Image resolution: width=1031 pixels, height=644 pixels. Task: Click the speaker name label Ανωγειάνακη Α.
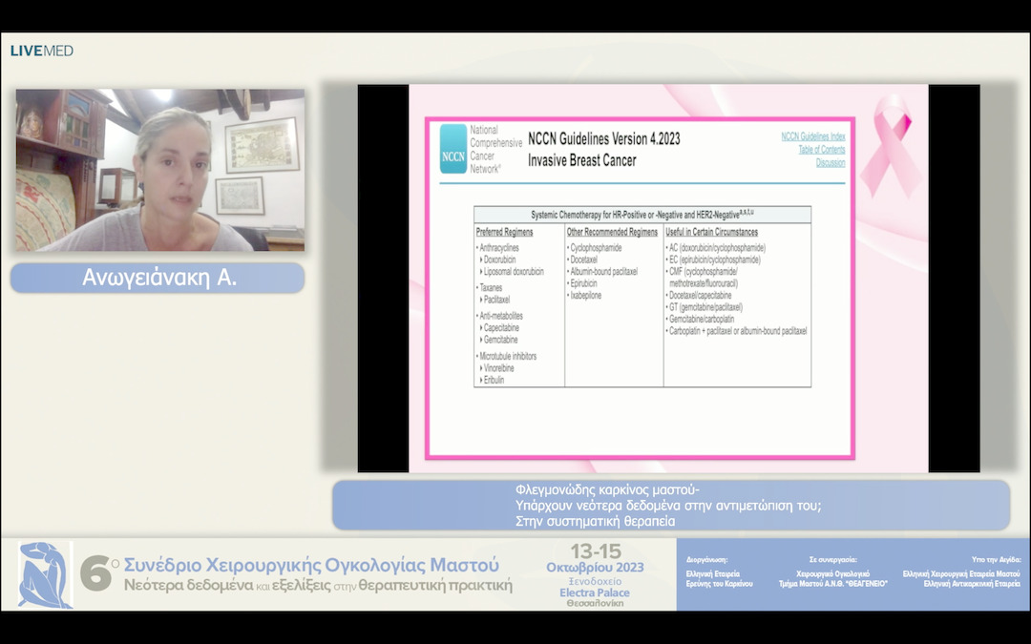(x=158, y=279)
